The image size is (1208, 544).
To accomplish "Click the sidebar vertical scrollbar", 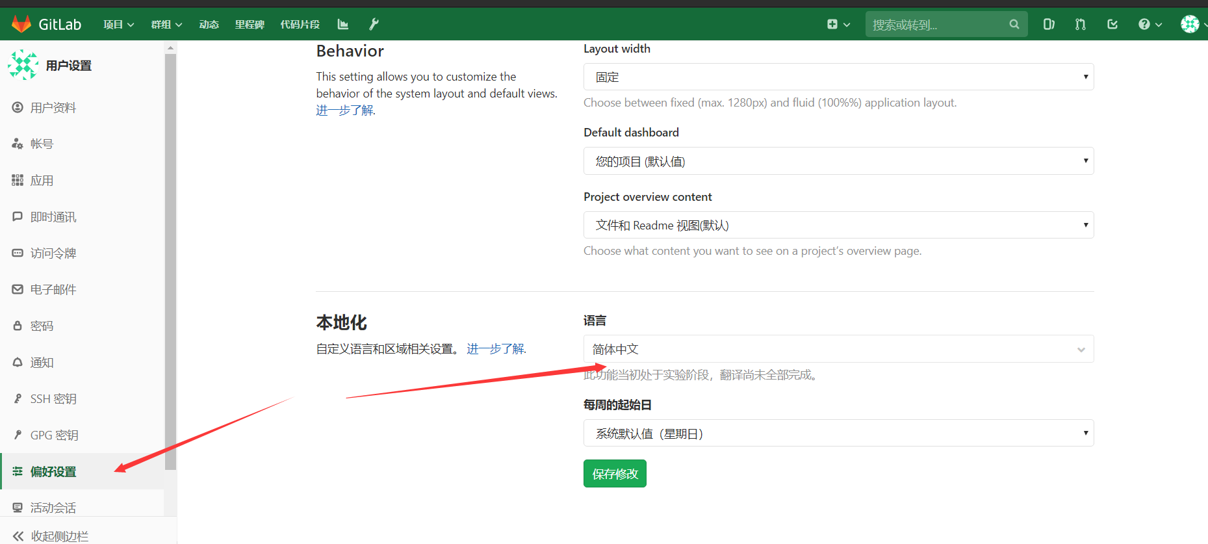I will [x=170, y=262].
